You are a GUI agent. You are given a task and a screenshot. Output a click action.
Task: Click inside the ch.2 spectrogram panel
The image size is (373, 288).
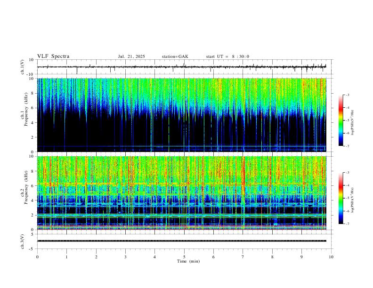point(181,193)
